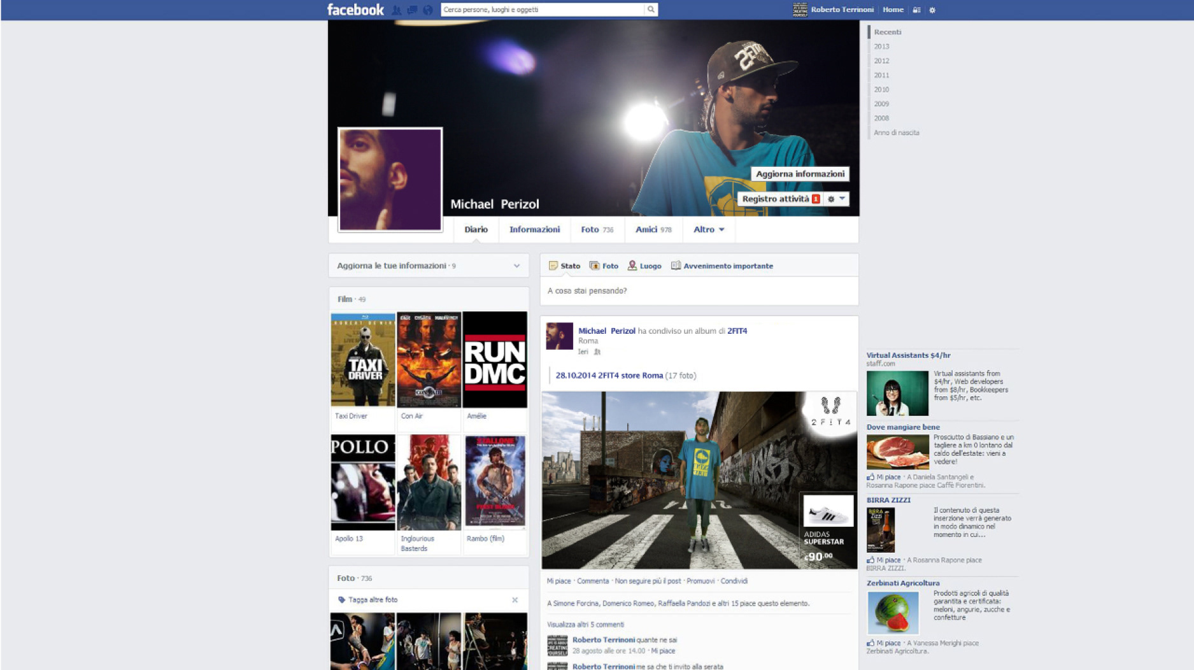Click Commenta under the post

(592, 581)
